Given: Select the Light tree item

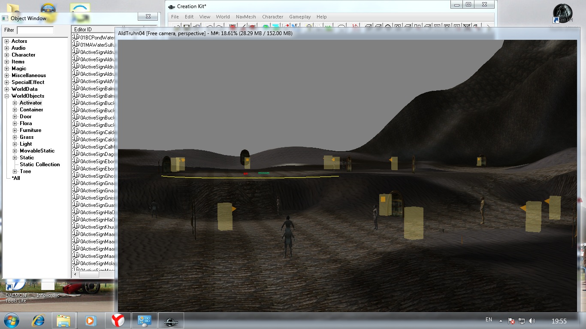Looking at the screenshot, I should coord(26,144).
